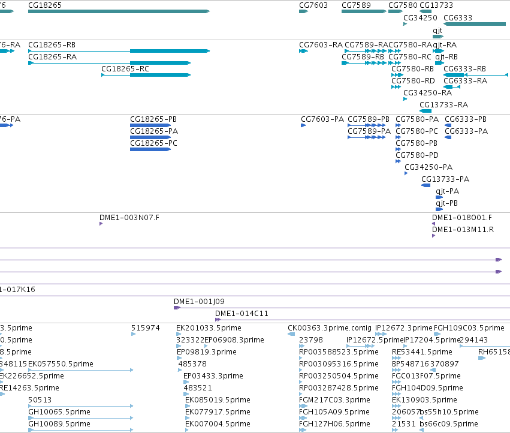Click EST EK007004.5prime
510x433 pixels.
[187, 431]
